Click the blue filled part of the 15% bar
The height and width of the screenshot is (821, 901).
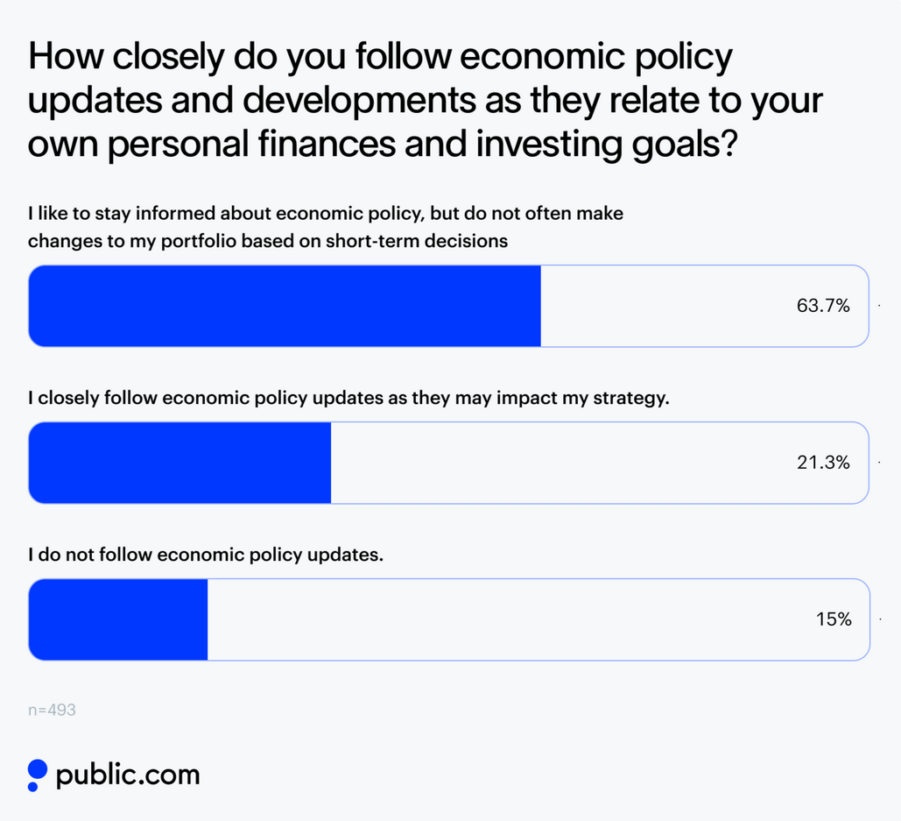click(118, 619)
